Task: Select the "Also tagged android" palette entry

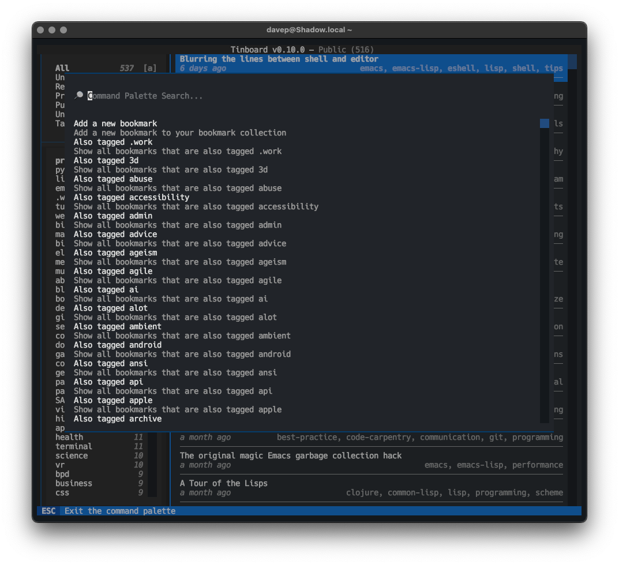Action: (118, 345)
